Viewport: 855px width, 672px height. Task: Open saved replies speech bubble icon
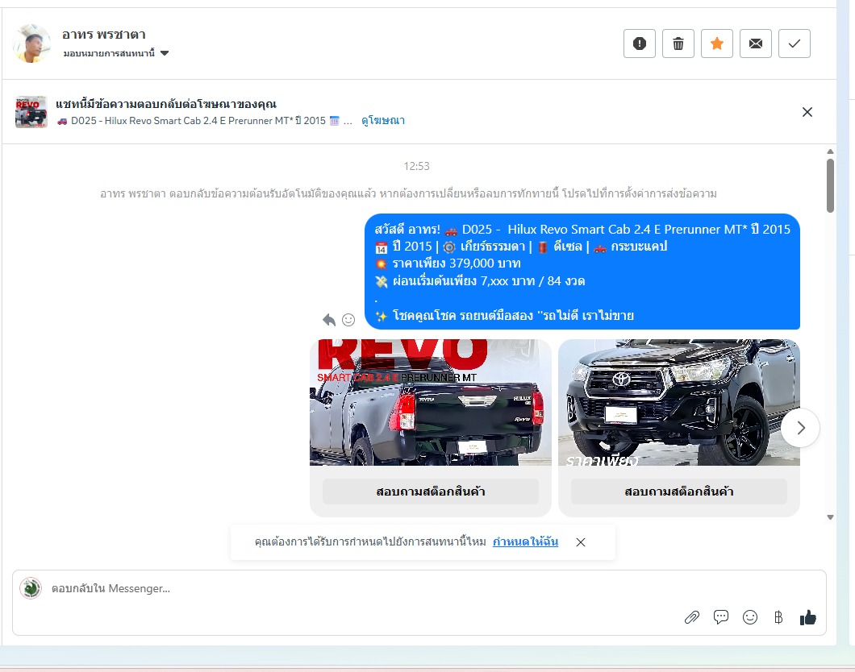[721, 617]
